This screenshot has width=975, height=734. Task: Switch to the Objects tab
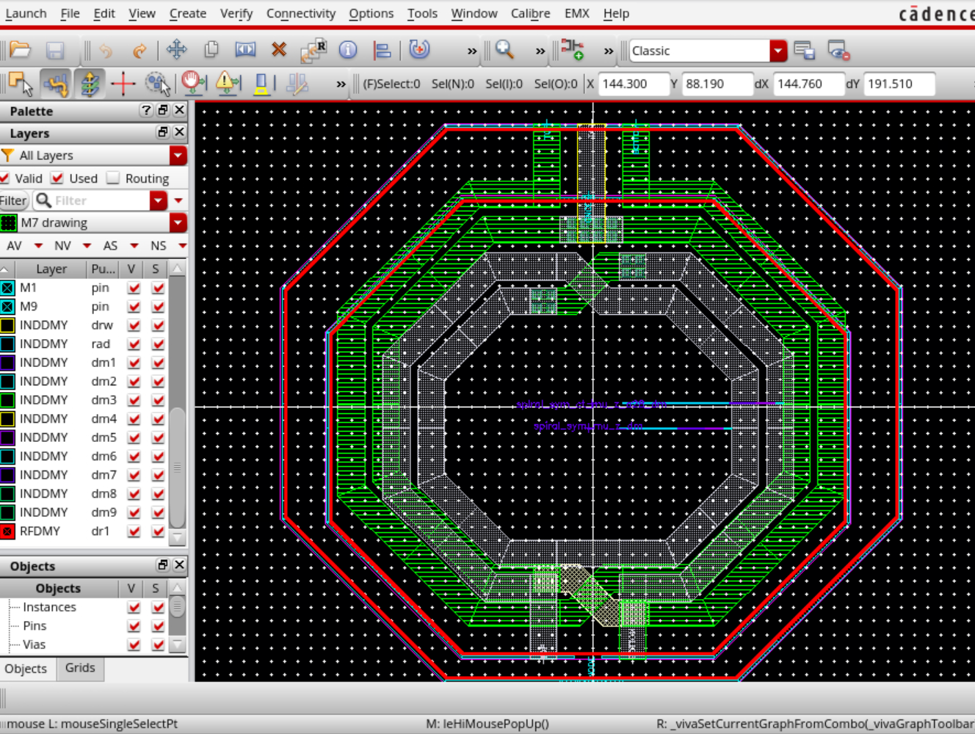(26, 669)
